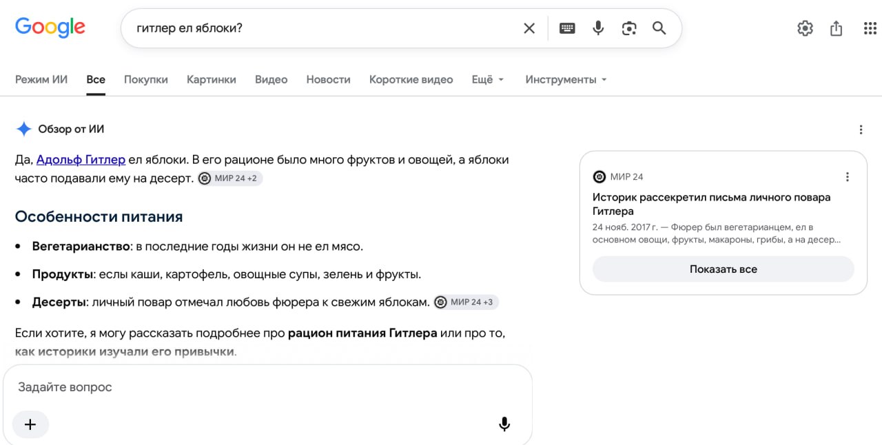Click the blue AI overview sparkle icon
The width and height of the screenshot is (882, 445).
[x=23, y=129]
